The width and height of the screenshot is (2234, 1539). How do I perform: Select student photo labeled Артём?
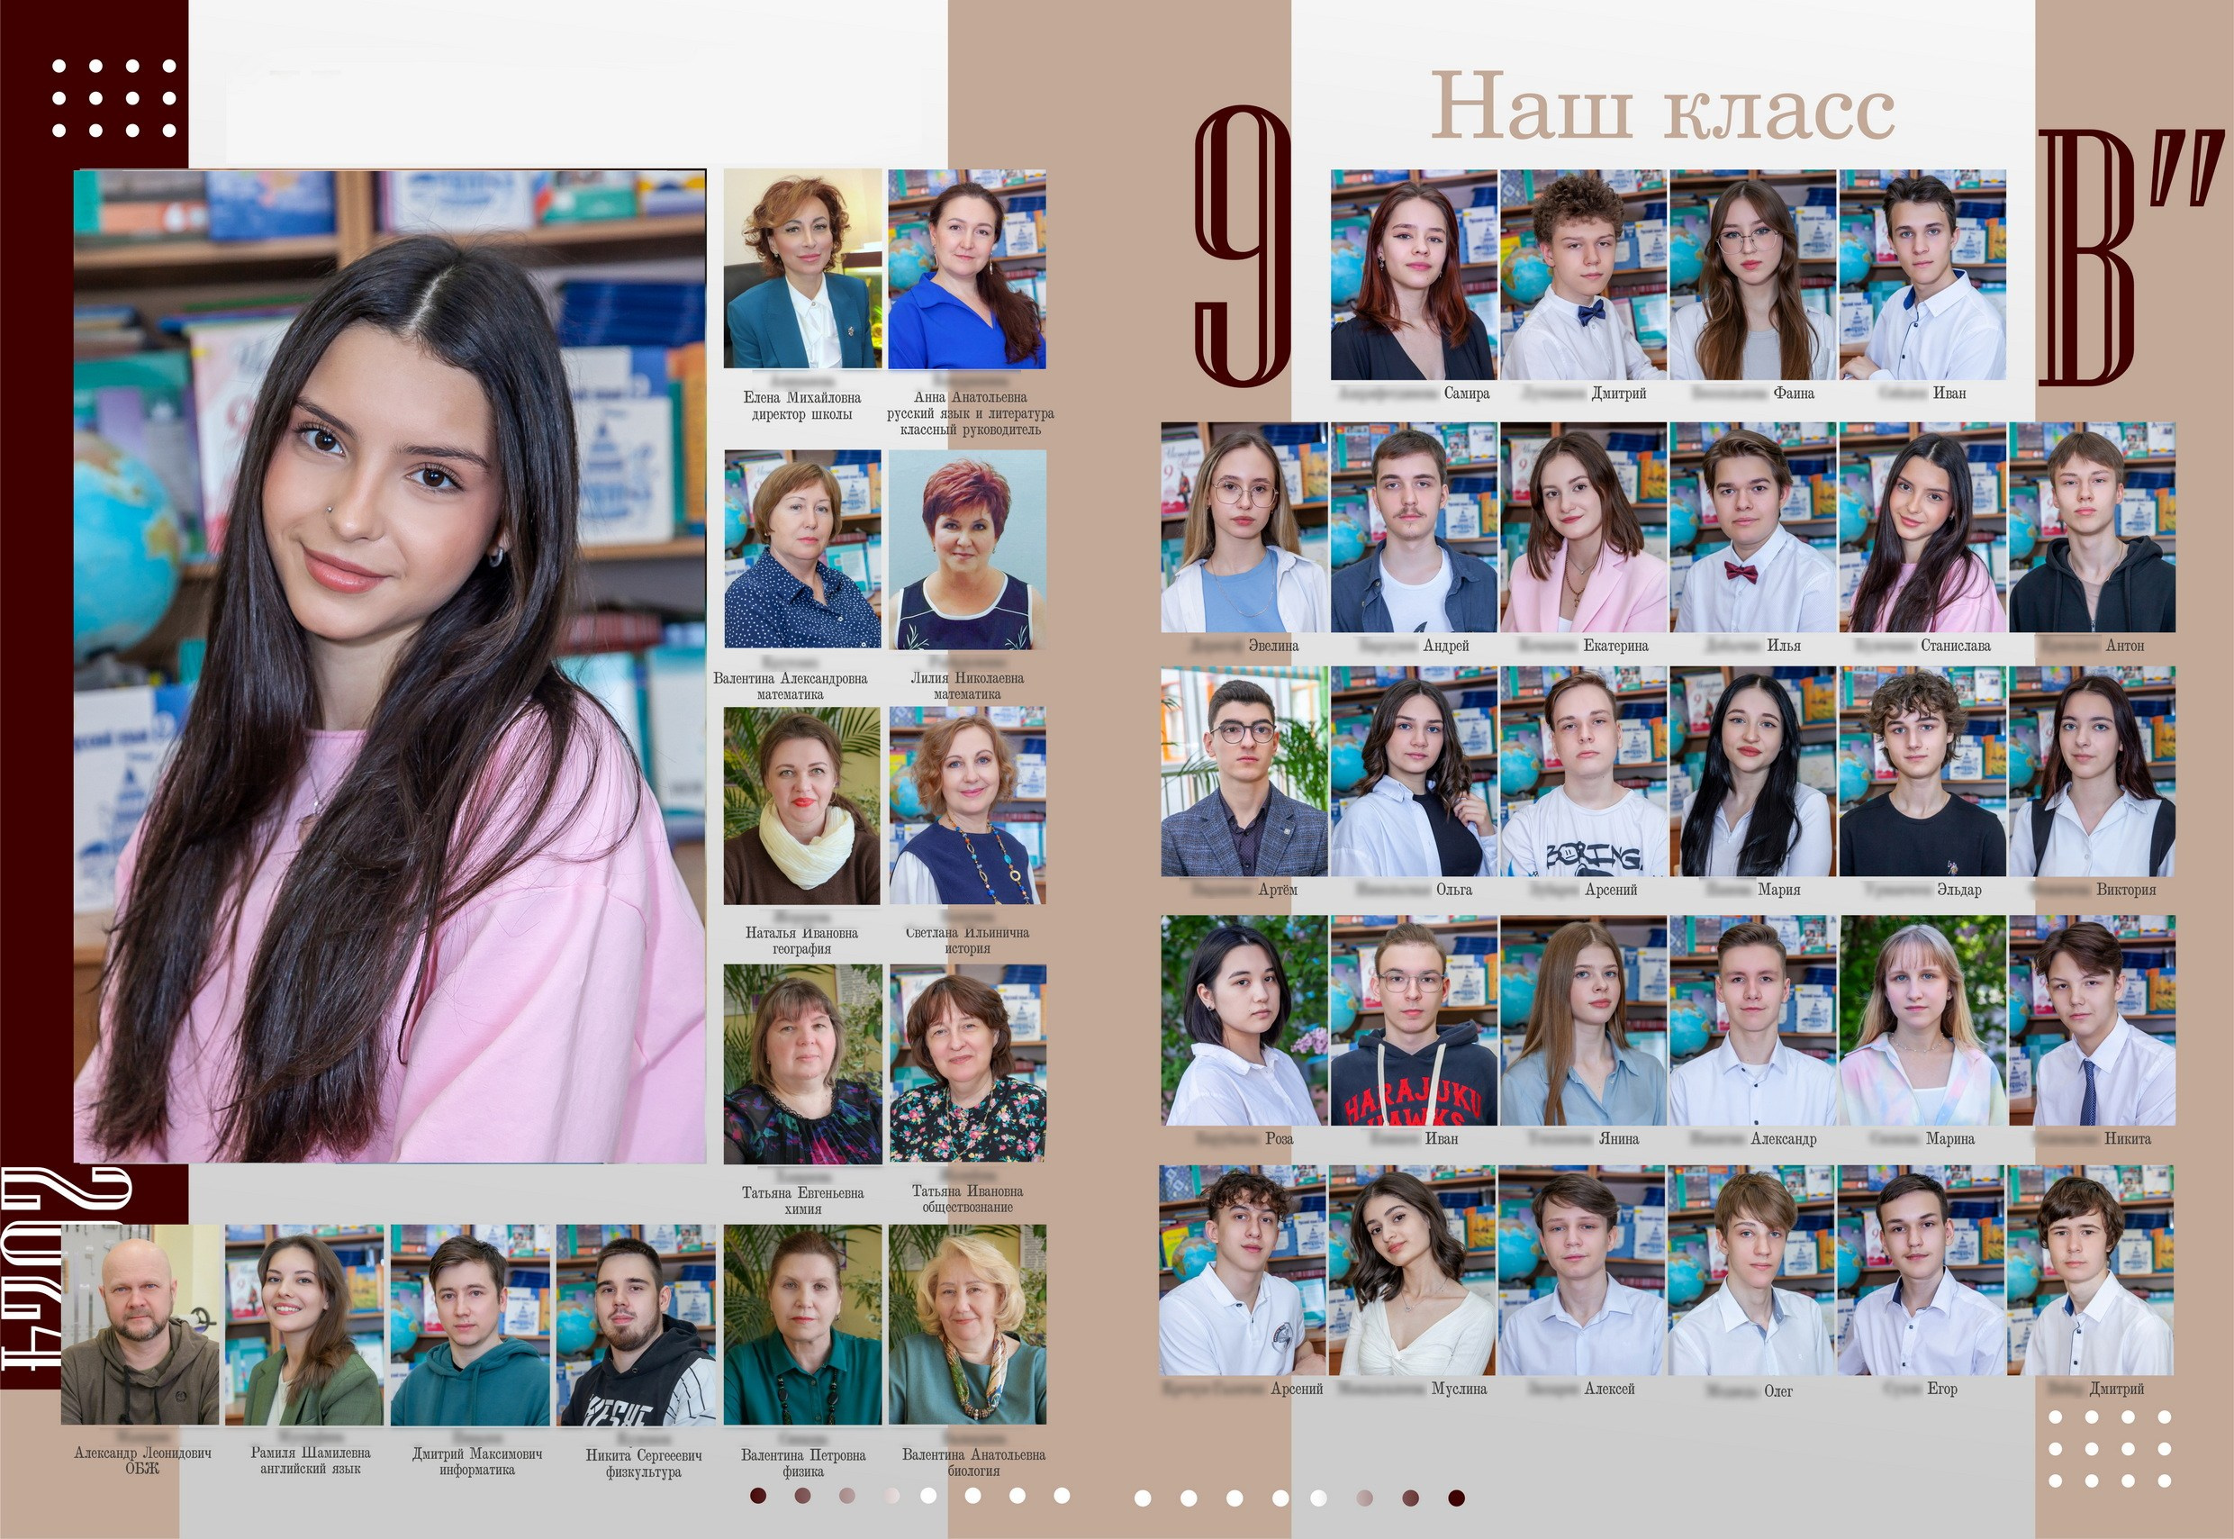(x=1244, y=772)
